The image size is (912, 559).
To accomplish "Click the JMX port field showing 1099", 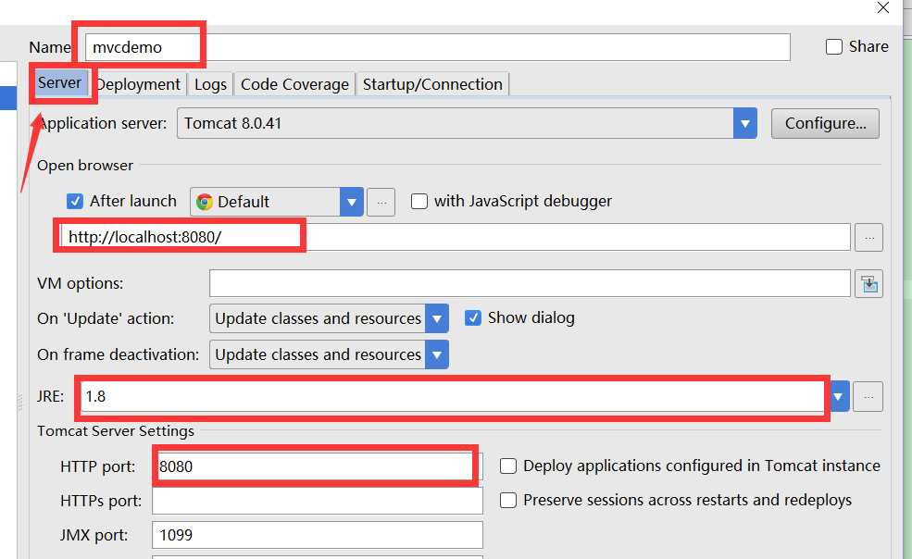I will [x=318, y=535].
